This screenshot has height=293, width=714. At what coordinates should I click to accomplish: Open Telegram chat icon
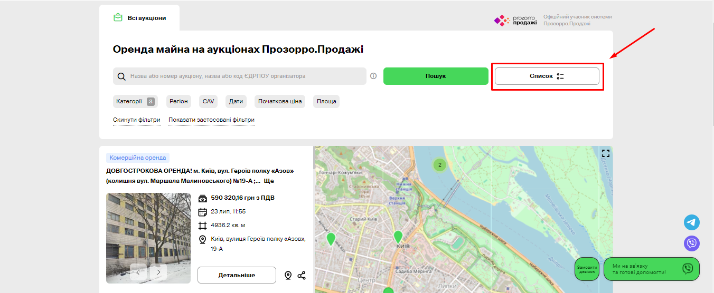pyautogui.click(x=691, y=222)
